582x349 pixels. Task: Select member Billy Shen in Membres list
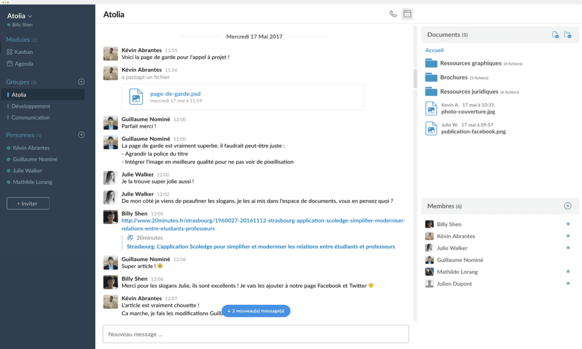pyautogui.click(x=449, y=224)
